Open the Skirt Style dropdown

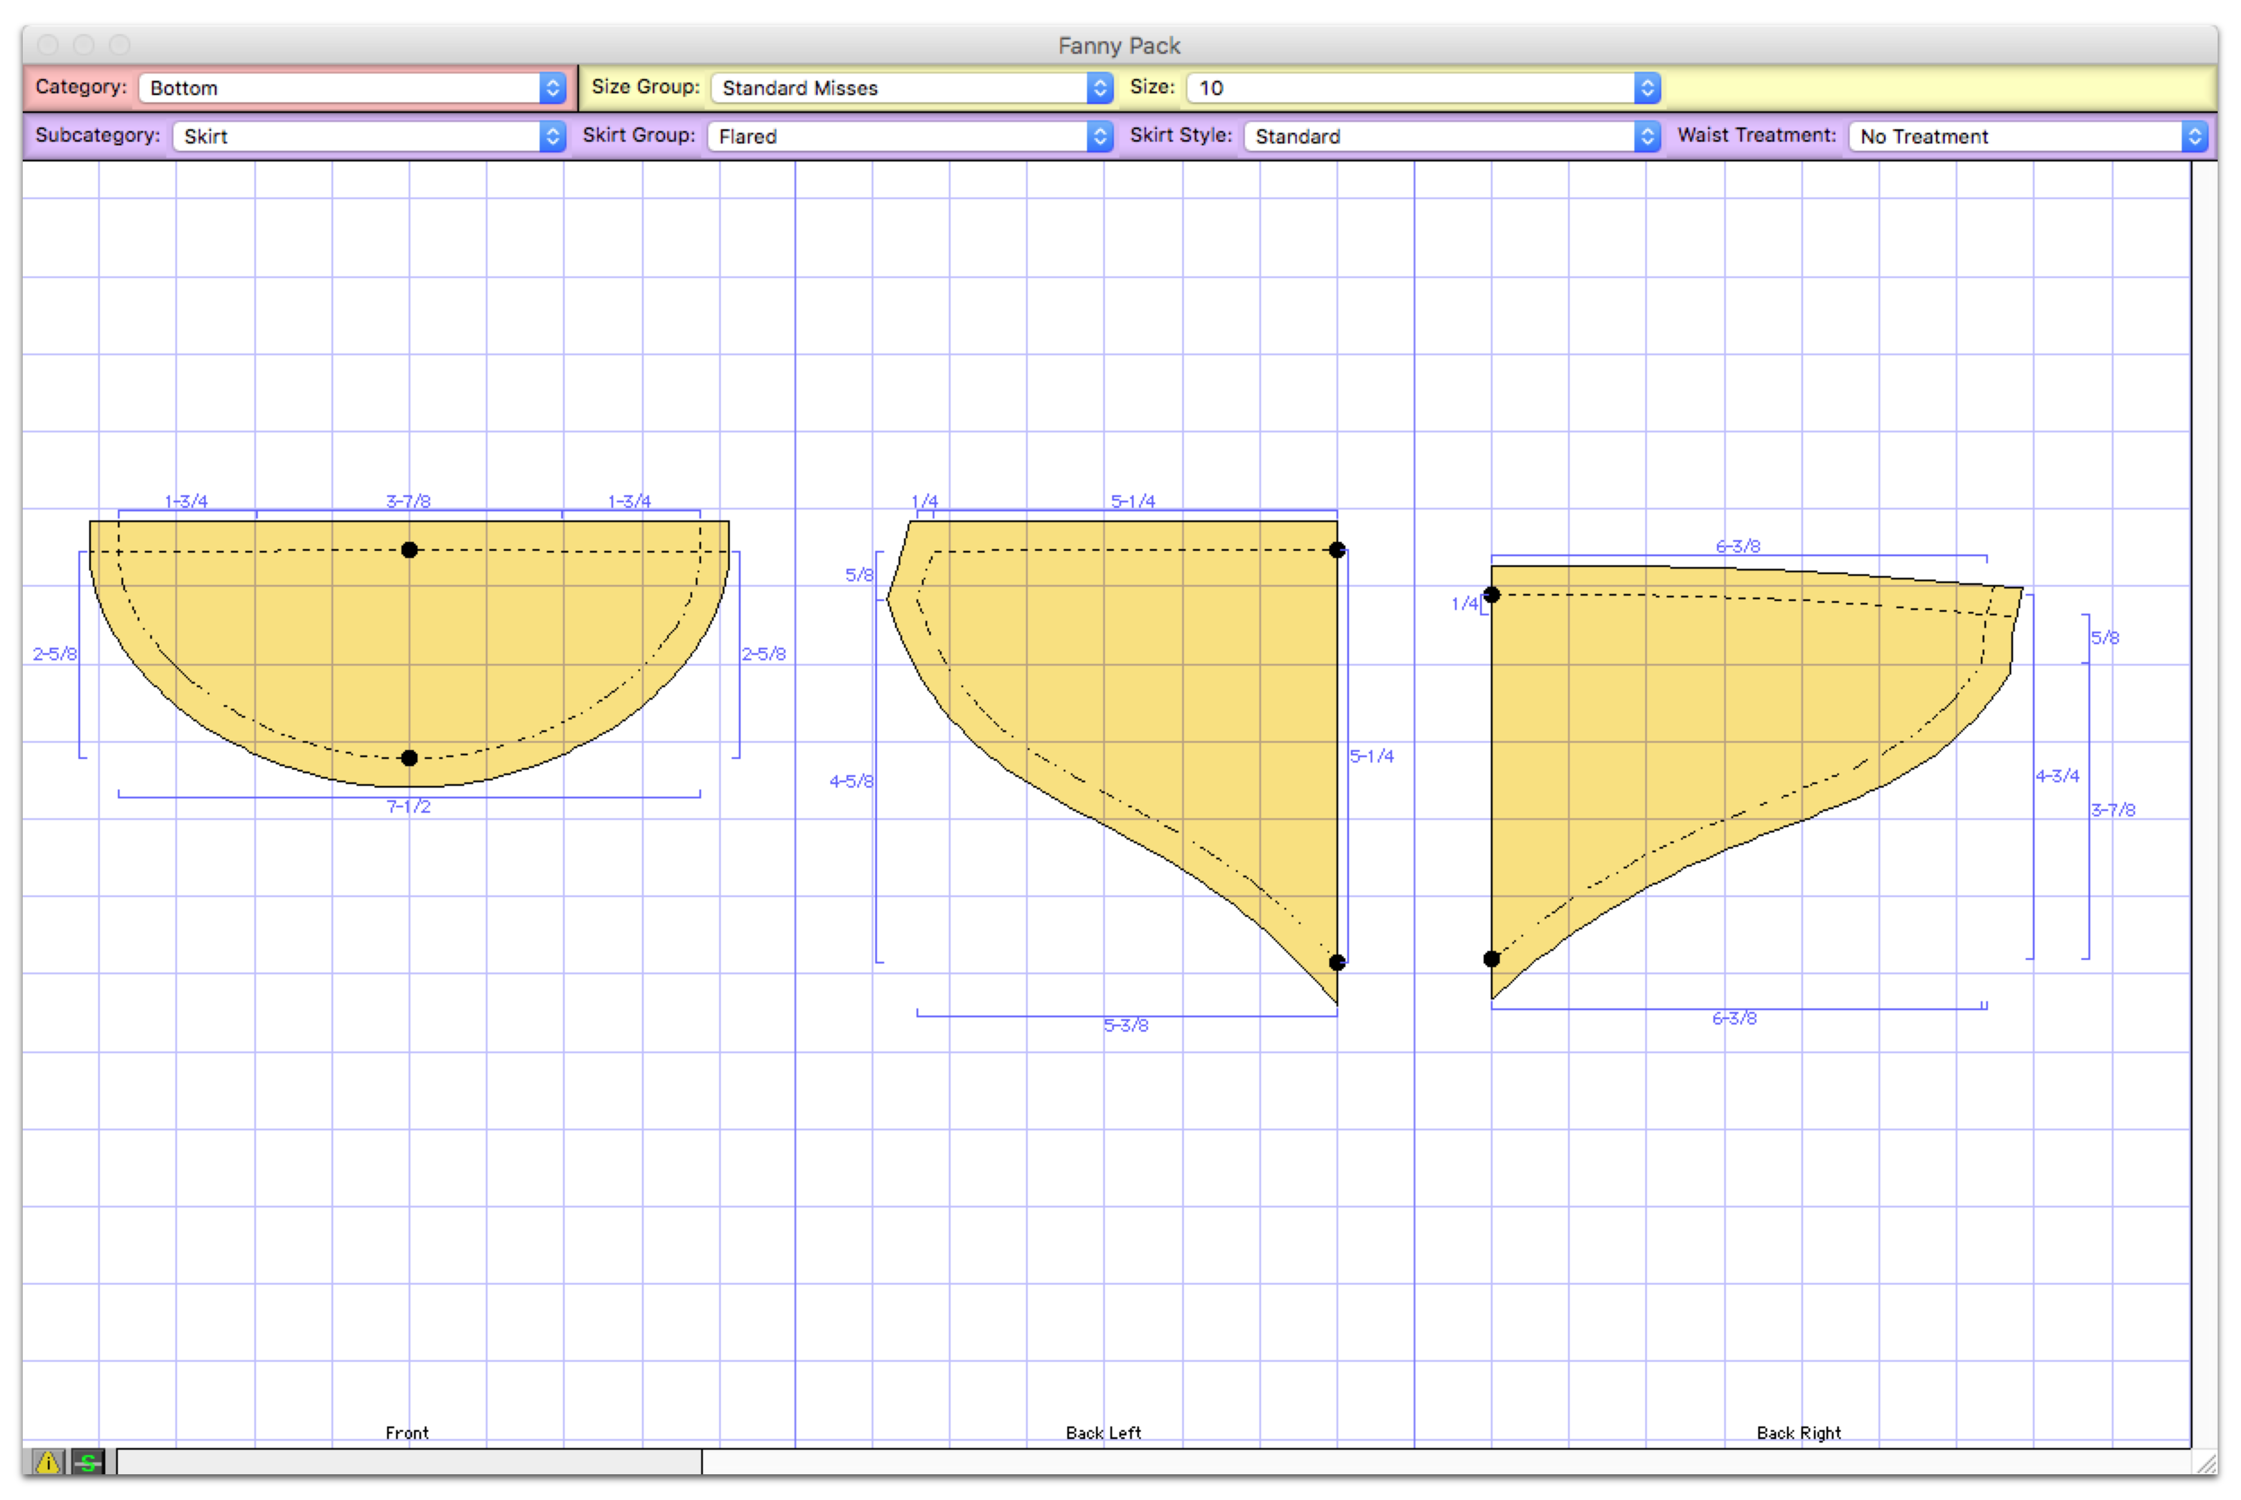click(x=1451, y=137)
